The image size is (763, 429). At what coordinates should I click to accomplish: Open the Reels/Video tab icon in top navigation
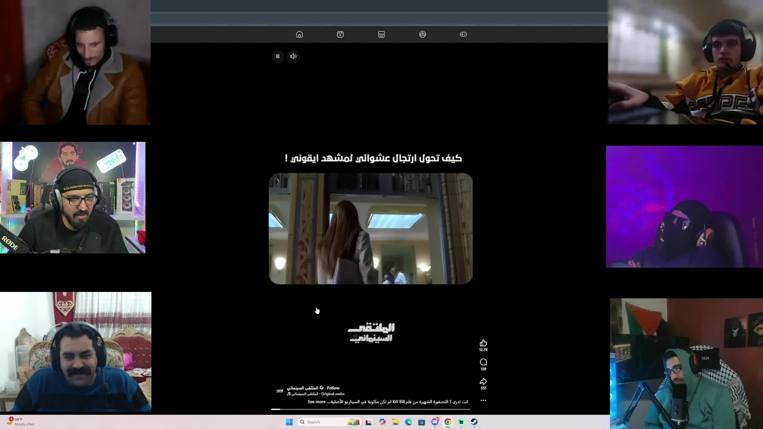coord(340,35)
